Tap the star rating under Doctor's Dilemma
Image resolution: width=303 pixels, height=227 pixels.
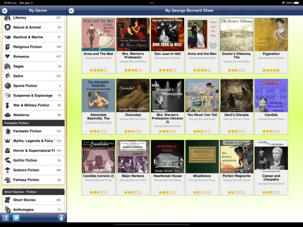pyautogui.click(x=237, y=70)
